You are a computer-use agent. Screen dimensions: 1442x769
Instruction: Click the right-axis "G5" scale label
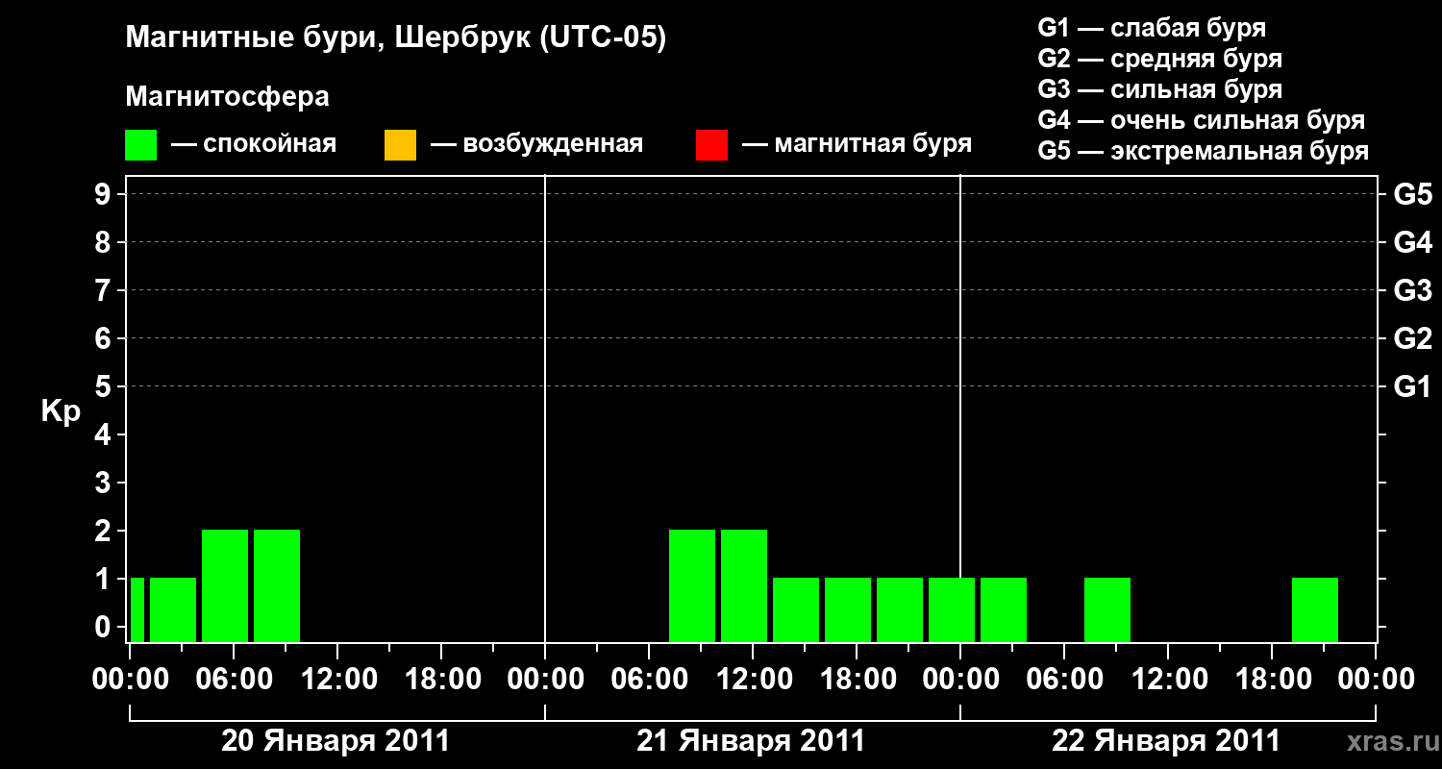coord(1412,194)
